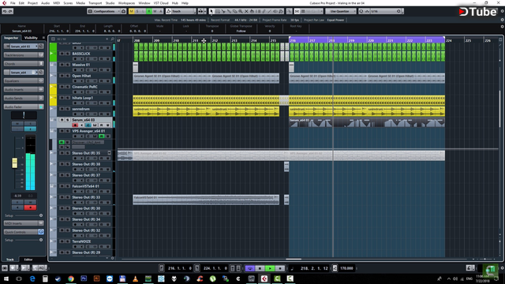Select the Zoom magnifier tool
Screen dimensions: 505x284
point(241,11)
